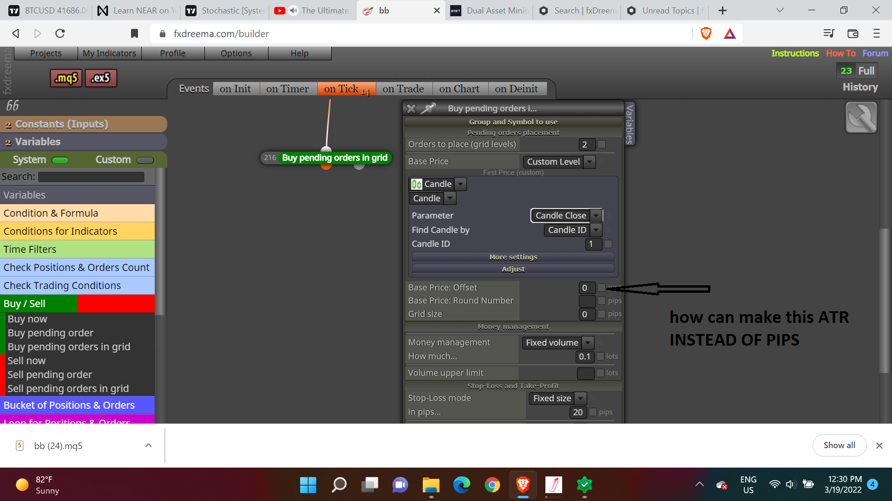Click the block search input field
This screenshot has height=501, width=892.
[91, 177]
